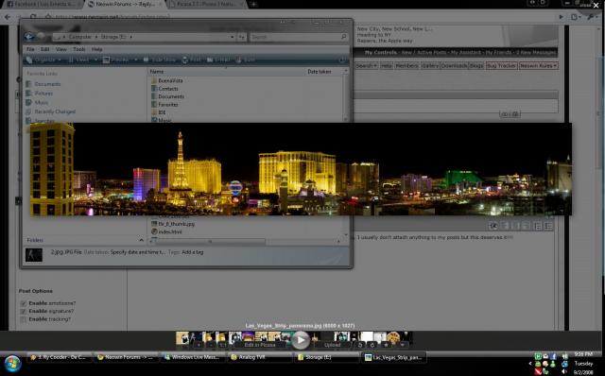Open the Search dropdown on Neowin

pos(366,65)
